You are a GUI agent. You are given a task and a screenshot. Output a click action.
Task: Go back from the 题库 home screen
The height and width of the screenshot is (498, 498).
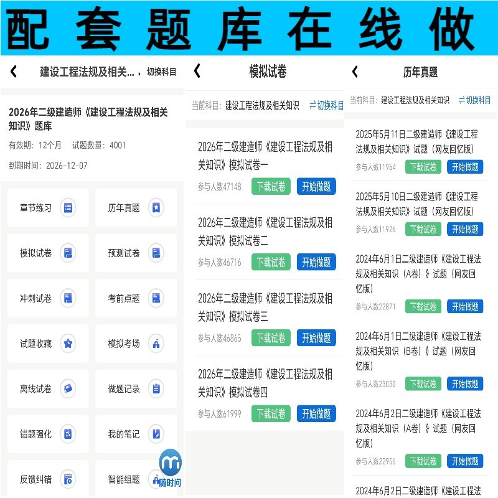pos(14,72)
